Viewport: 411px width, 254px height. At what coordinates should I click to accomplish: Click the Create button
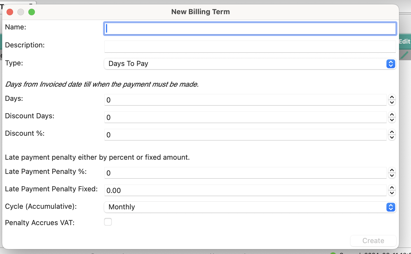373,241
